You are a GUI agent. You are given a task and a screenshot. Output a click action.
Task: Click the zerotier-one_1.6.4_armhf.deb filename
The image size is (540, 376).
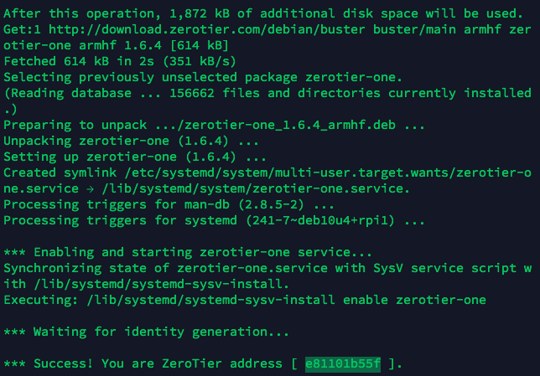click(x=290, y=125)
